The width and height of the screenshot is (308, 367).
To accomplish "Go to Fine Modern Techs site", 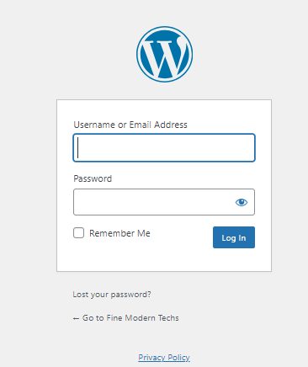I will (x=125, y=318).
